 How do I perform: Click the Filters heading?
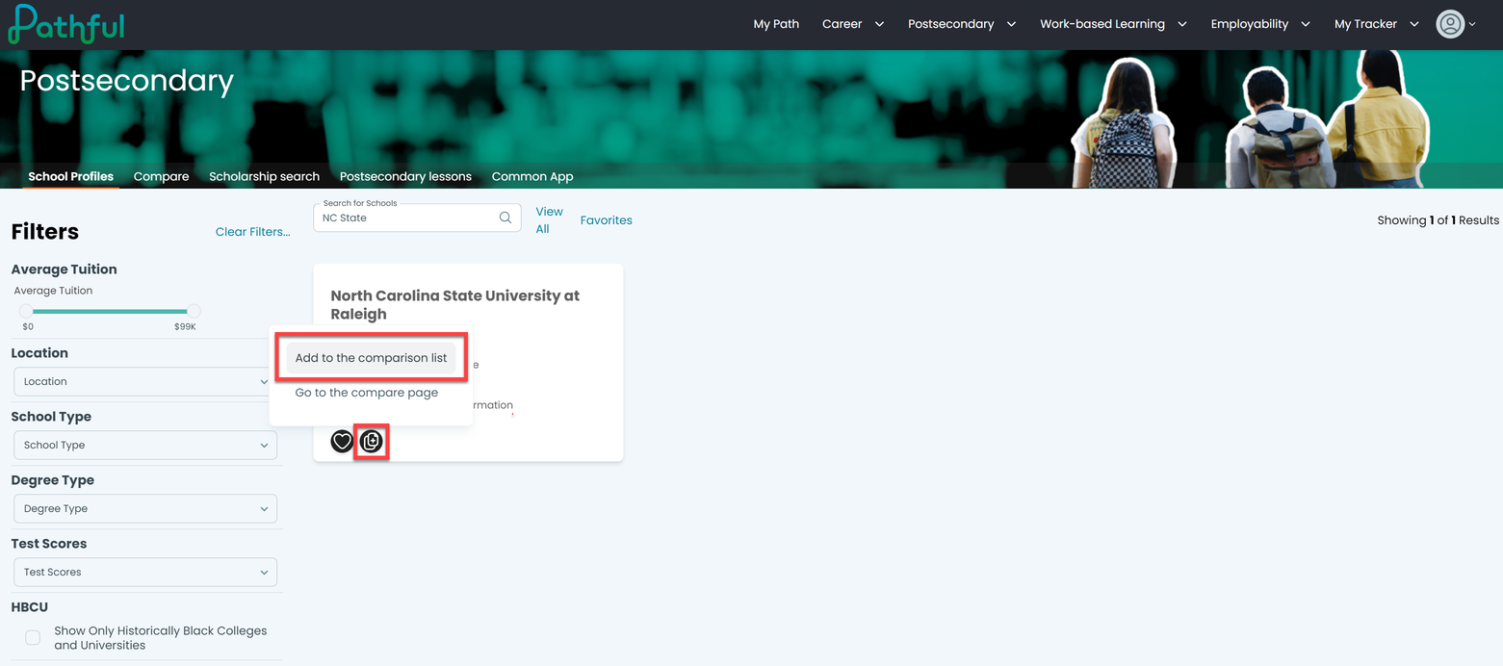(45, 231)
